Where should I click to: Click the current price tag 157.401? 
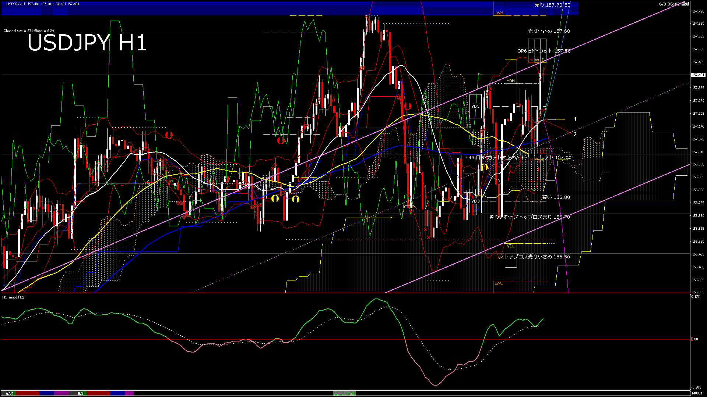[x=698, y=75]
